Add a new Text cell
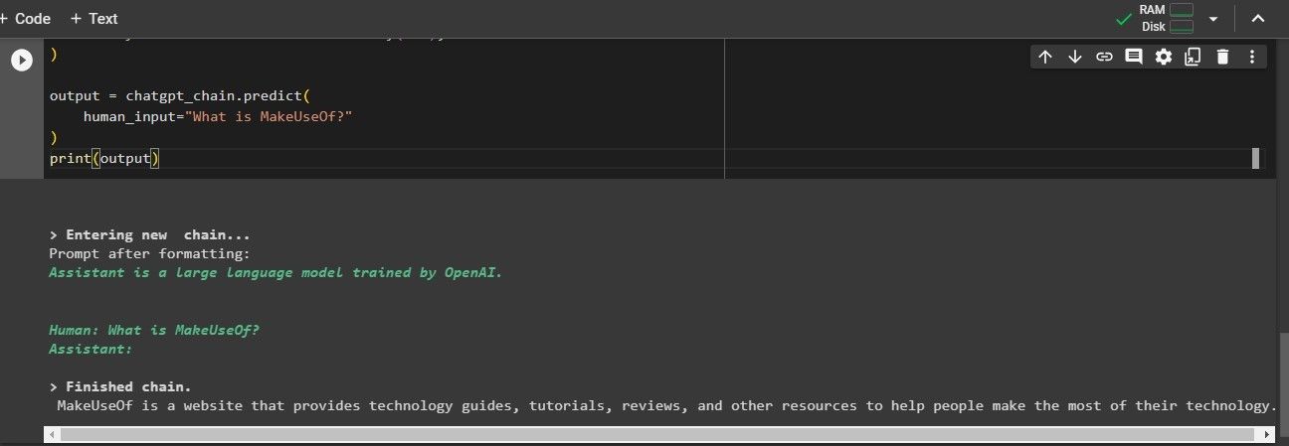Screen dimensions: 1289x446 click(93, 19)
